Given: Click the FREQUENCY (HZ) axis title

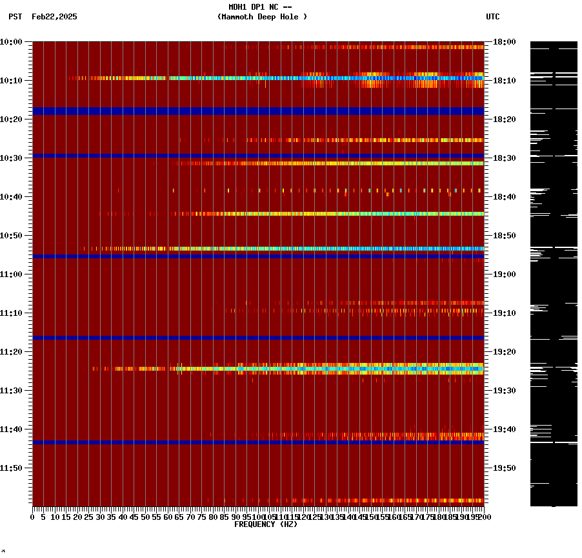Looking at the screenshot, I should point(267,525).
